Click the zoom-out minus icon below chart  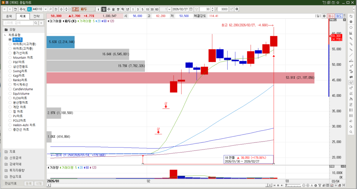tap(303, 185)
